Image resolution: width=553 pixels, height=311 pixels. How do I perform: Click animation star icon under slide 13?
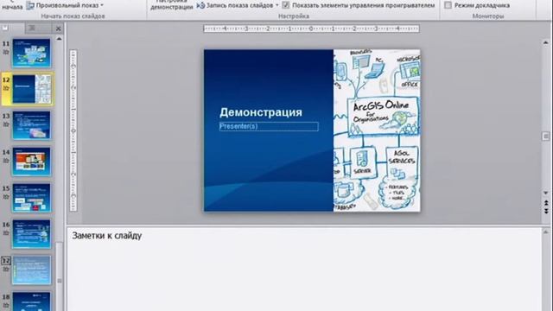(x=6, y=124)
